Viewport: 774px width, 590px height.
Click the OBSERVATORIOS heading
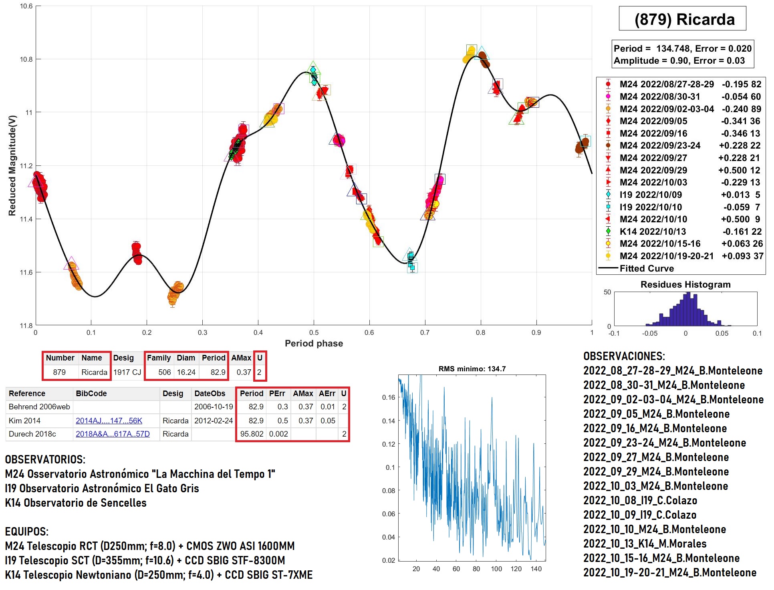coord(45,459)
